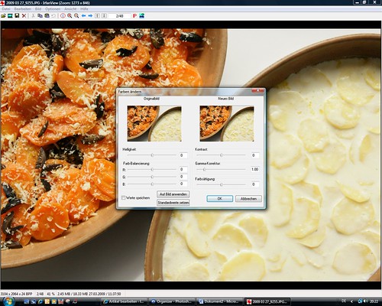
Task: Click the volume icon in system tray
Action: click(365, 301)
